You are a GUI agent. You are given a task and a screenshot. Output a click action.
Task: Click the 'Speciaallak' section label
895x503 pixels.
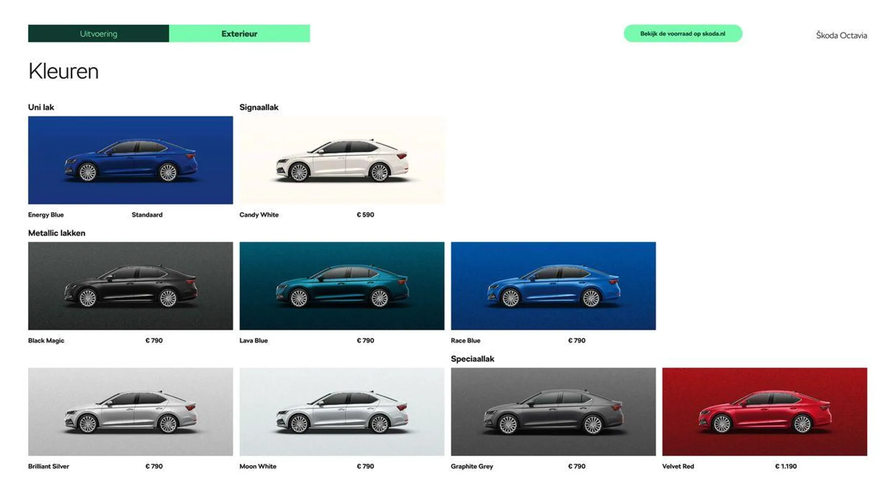click(x=472, y=359)
